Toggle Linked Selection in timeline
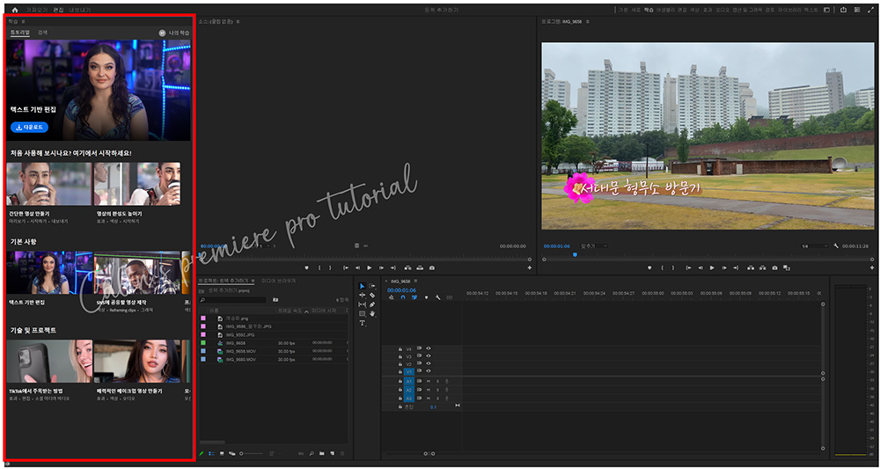 (x=414, y=298)
